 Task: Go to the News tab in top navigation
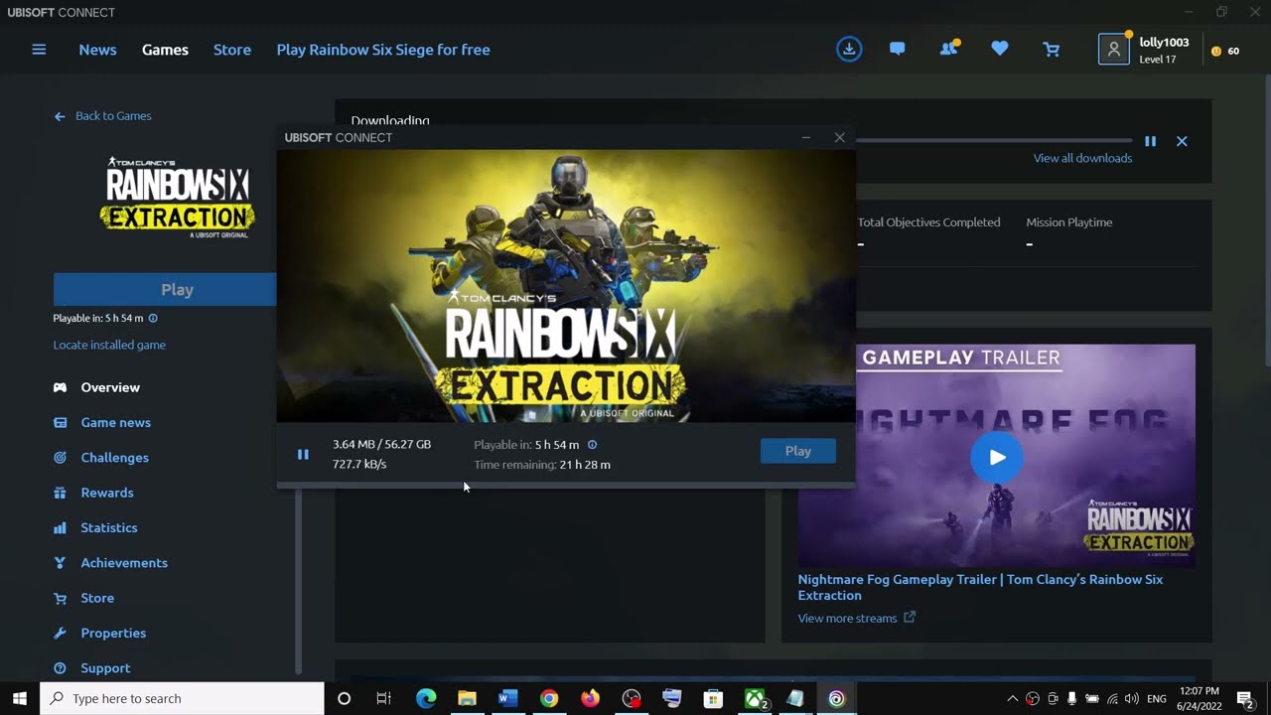(97, 50)
